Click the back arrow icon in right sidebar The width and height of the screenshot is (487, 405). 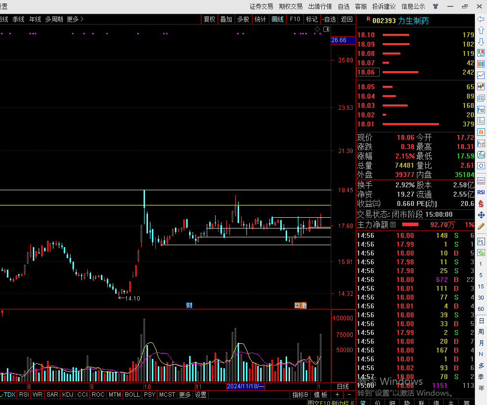pos(481,19)
